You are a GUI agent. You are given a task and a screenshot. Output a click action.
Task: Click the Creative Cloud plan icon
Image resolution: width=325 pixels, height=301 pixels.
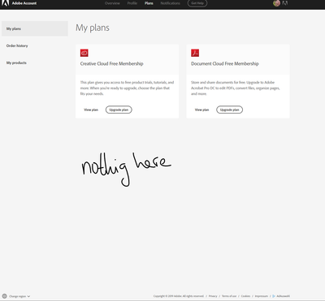pos(84,53)
